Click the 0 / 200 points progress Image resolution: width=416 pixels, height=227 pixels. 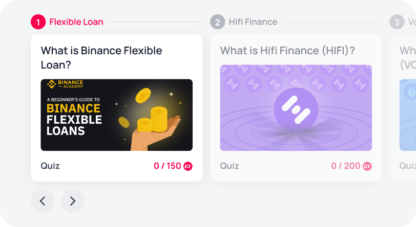tap(346, 166)
